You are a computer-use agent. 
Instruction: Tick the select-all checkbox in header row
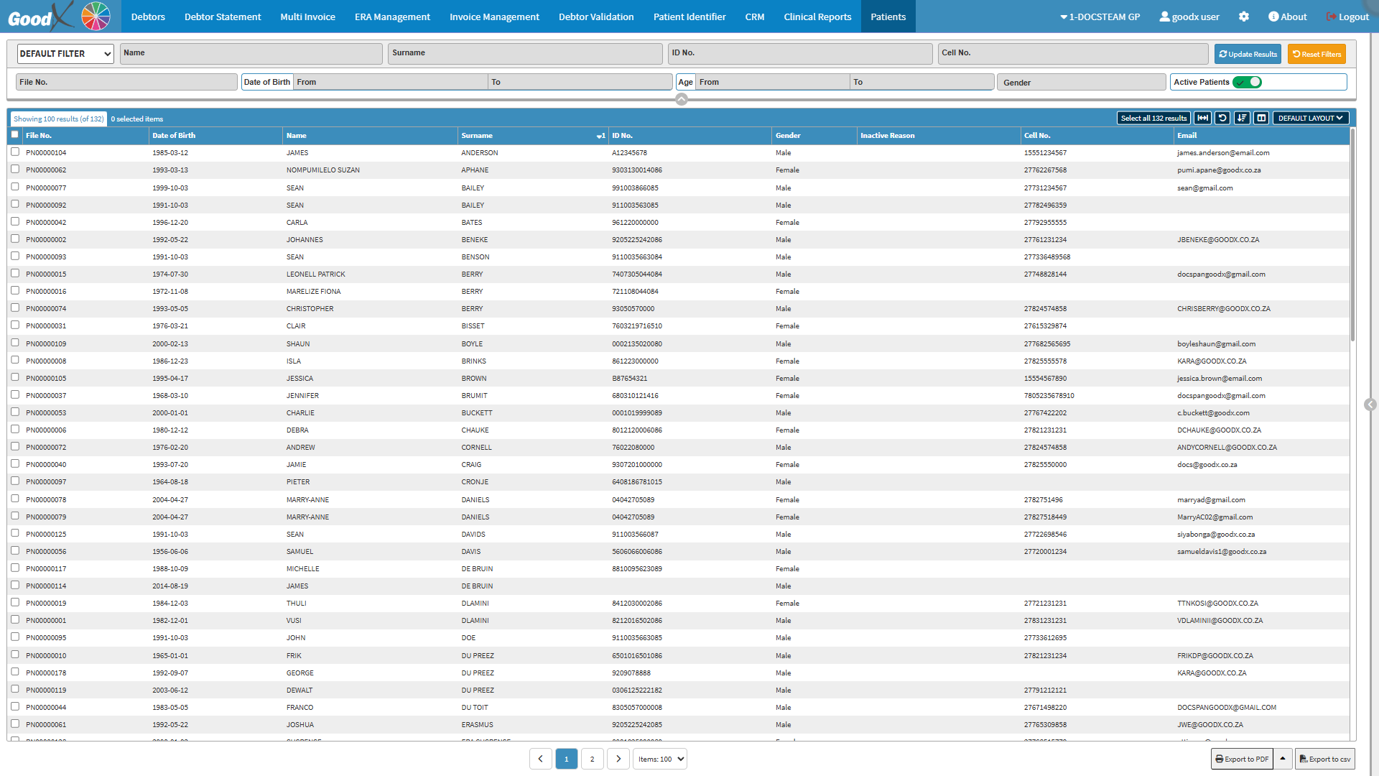[x=15, y=134]
